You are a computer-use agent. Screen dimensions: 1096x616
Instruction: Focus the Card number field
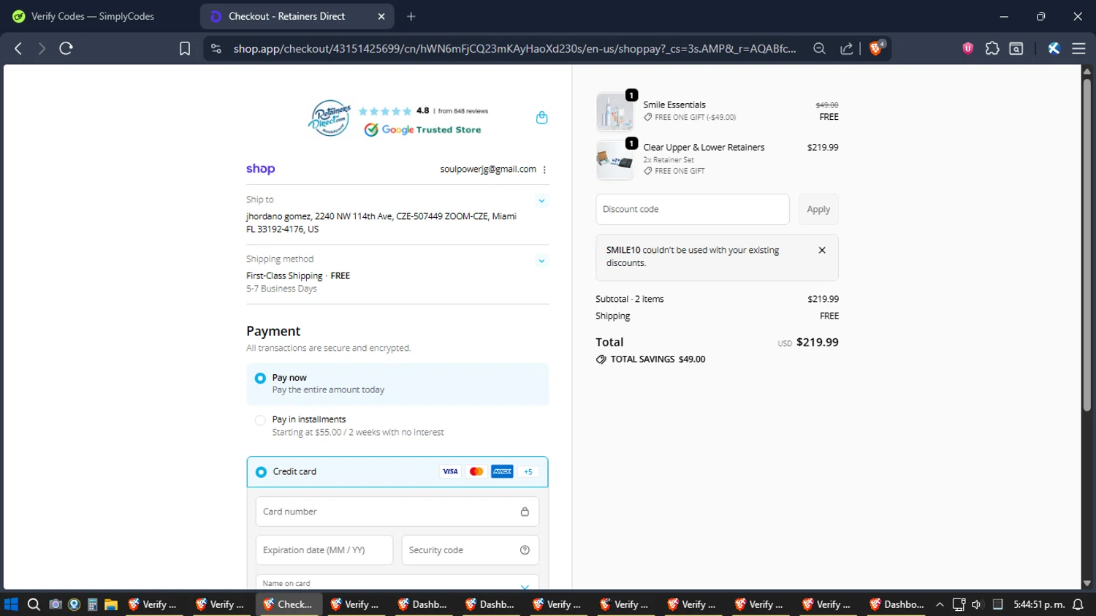(397, 512)
